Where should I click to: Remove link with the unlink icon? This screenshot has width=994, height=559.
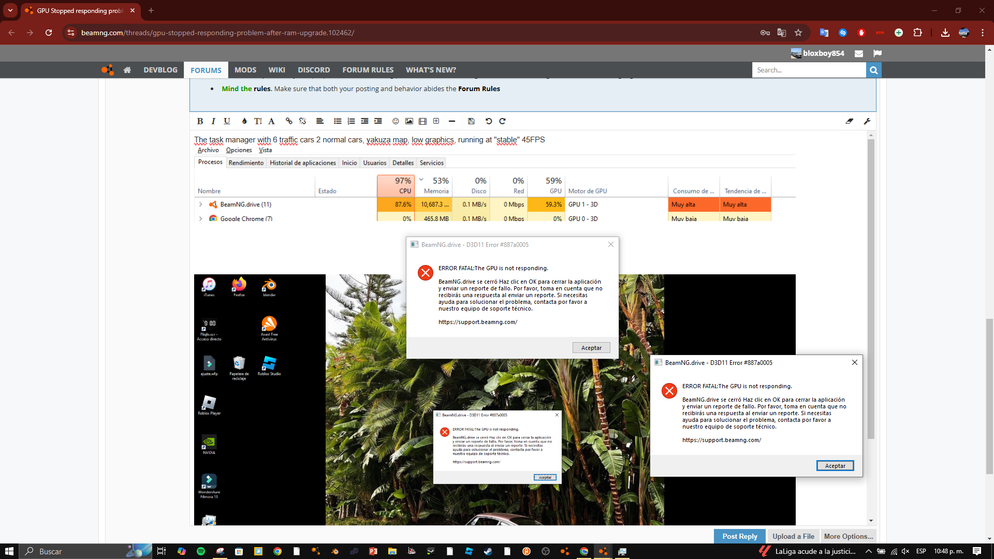pyautogui.click(x=302, y=121)
